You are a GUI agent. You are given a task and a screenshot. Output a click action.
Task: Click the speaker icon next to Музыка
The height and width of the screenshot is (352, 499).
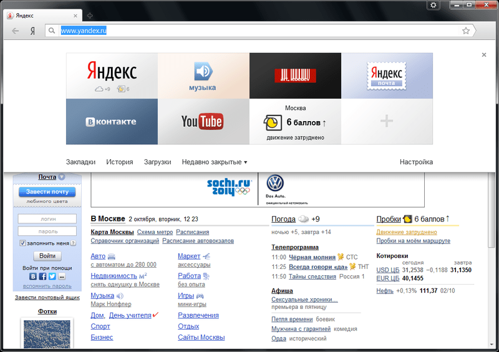120,296
